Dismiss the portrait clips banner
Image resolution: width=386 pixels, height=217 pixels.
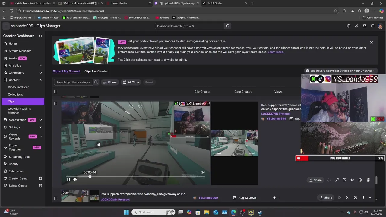372,42
